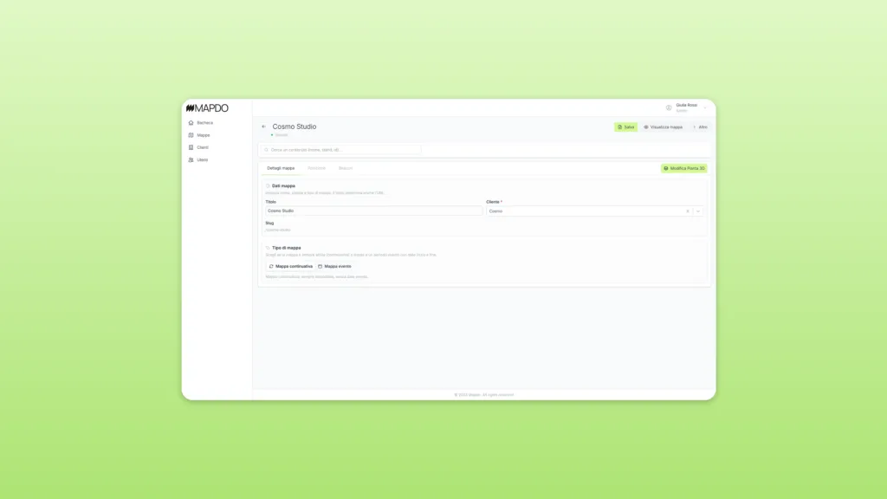This screenshot has height=499, width=887.
Task: Open the Altro more options menu
Action: pos(700,127)
